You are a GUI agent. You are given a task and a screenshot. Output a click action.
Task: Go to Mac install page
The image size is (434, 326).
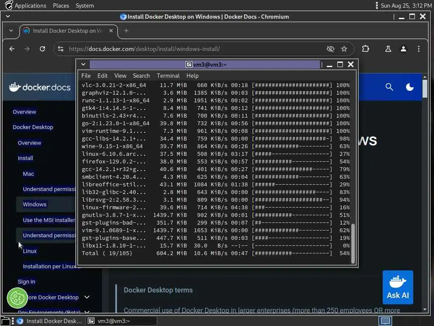(x=28, y=174)
